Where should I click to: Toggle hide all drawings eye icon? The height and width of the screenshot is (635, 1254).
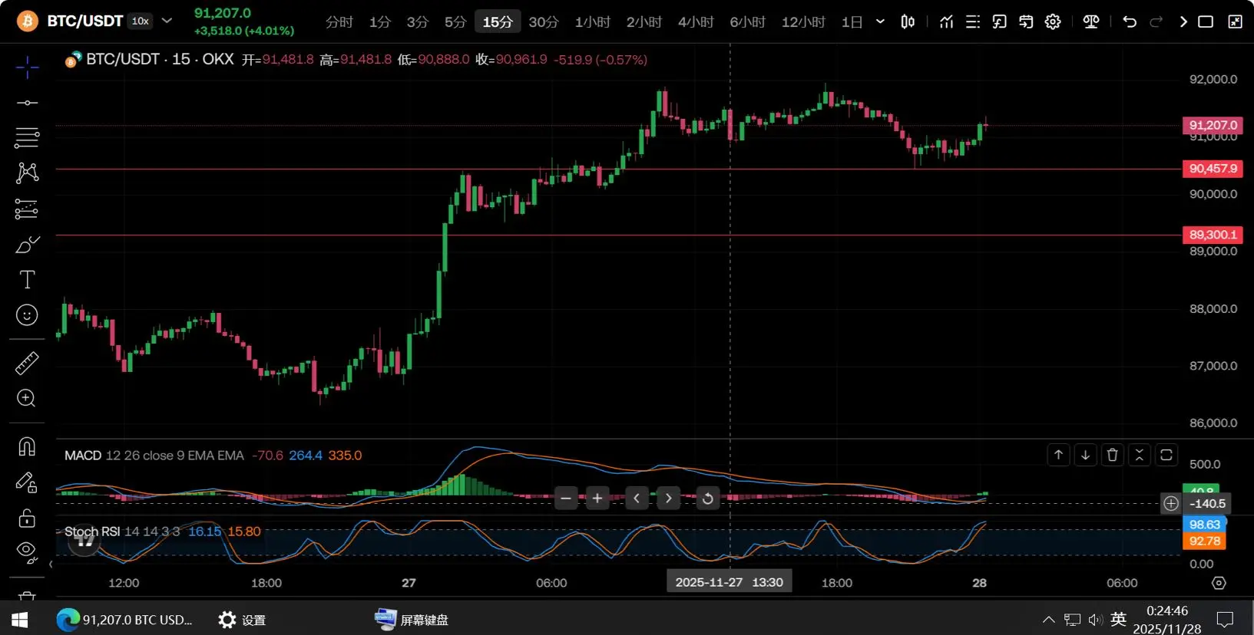(27, 551)
